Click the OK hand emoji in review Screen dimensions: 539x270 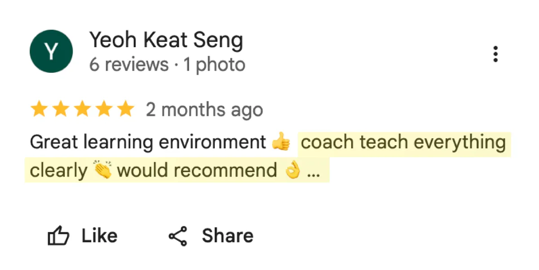[292, 171]
